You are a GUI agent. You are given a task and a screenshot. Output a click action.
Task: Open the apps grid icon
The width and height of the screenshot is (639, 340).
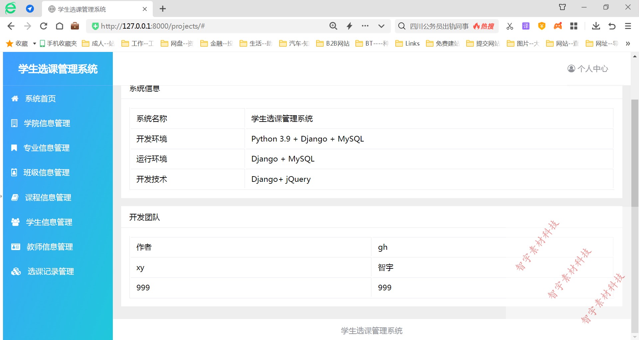pos(574,26)
